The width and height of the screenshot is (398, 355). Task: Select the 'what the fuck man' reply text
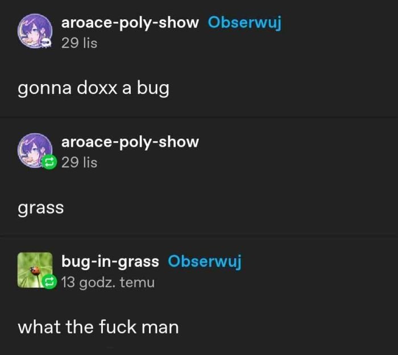[98, 327]
